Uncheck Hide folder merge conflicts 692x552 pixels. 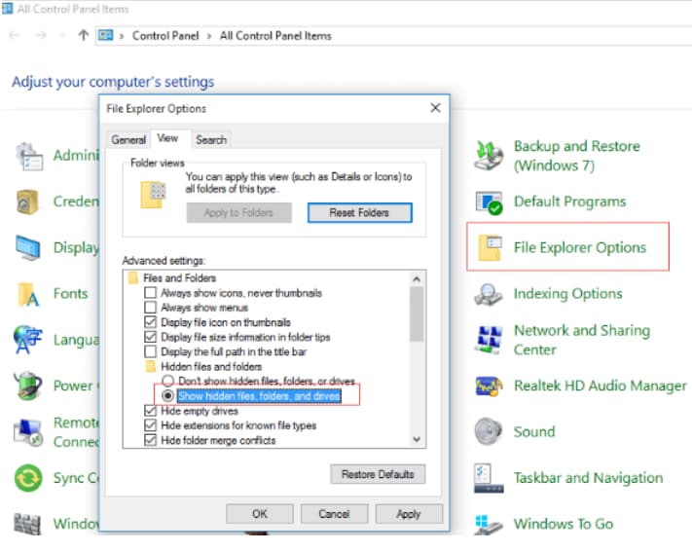[x=150, y=440]
